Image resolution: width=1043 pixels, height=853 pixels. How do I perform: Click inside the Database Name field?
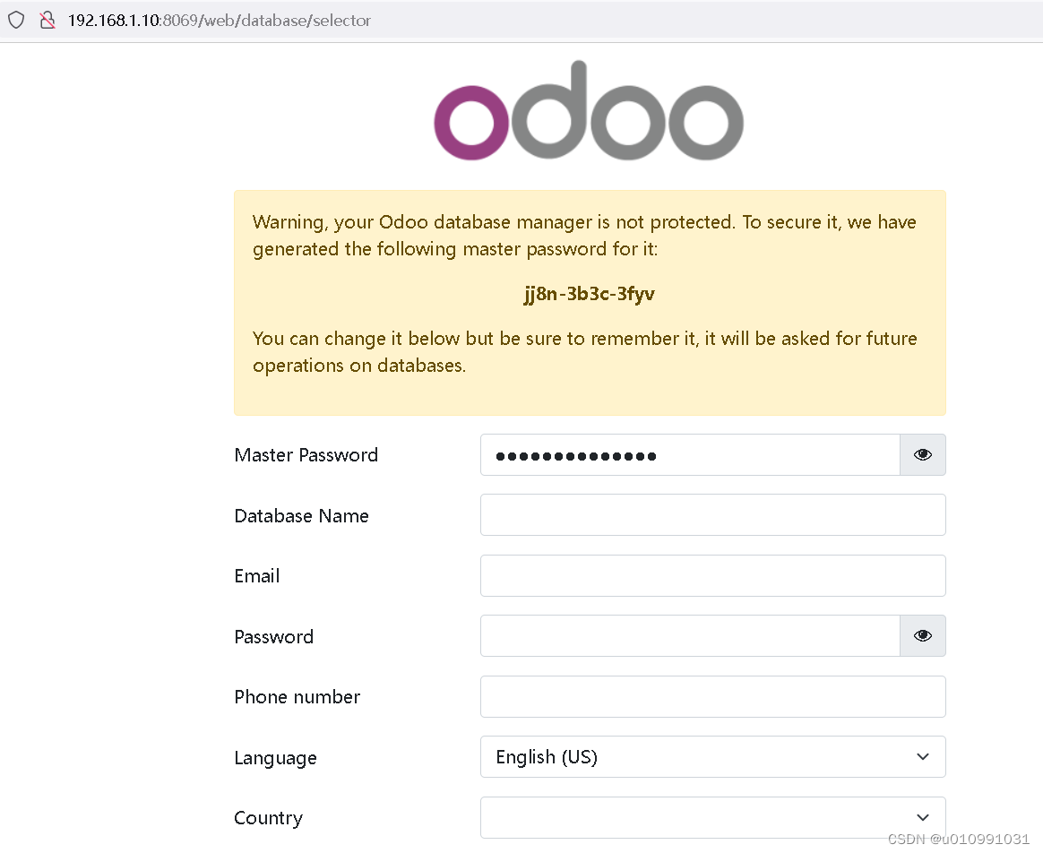coord(712,514)
